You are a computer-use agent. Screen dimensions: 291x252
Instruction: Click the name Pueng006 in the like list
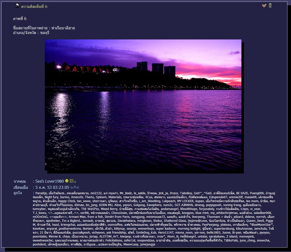[257, 193]
